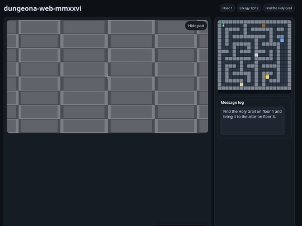This screenshot has width=302, height=226.
Task: Click the pale yellow tile on the minimap
Action: pyautogui.click(x=242, y=84)
